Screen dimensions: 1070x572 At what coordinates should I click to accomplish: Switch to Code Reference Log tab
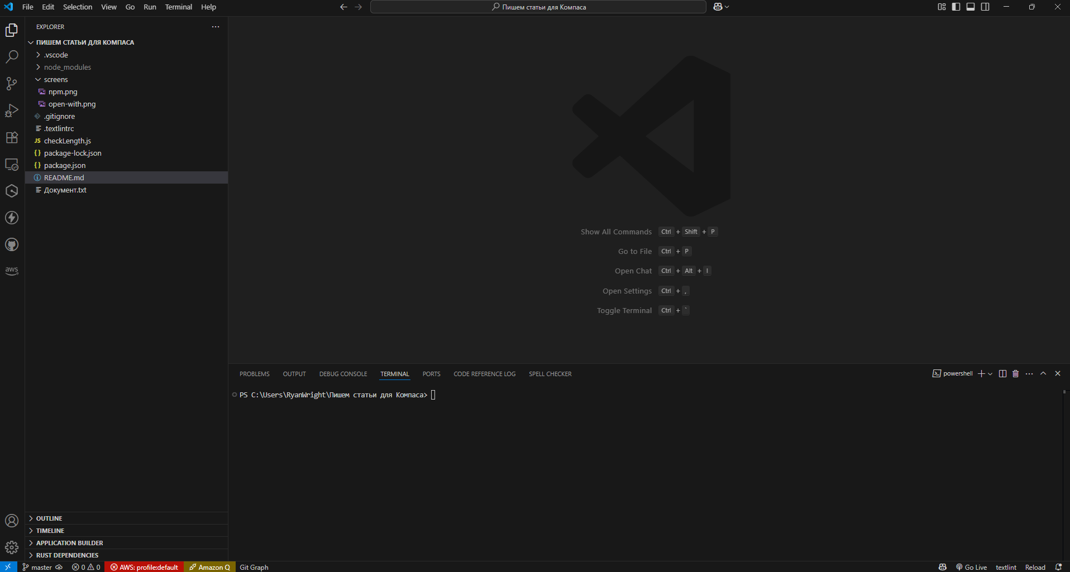(x=484, y=374)
